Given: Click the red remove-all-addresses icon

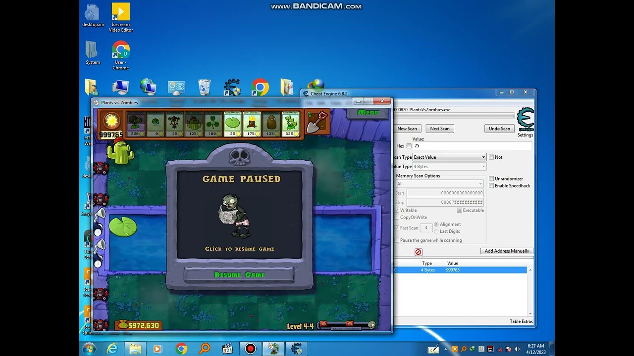Looking at the screenshot, I should 418,252.
